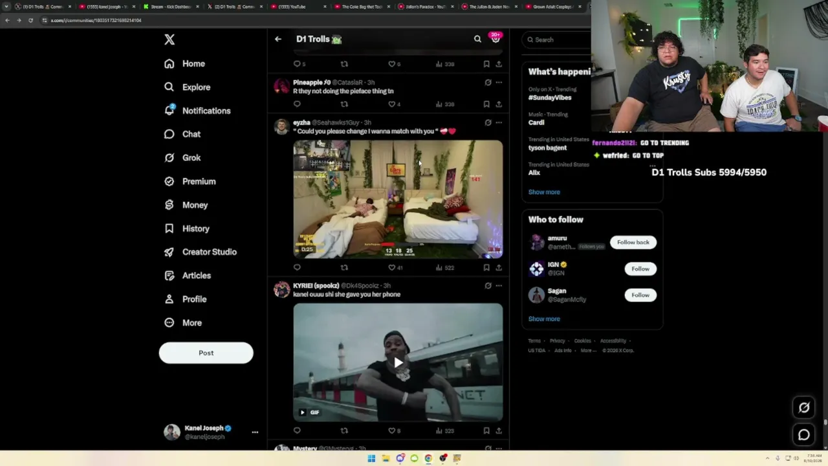Follow back amuru
Viewport: 828px width, 466px height.
[633, 242]
